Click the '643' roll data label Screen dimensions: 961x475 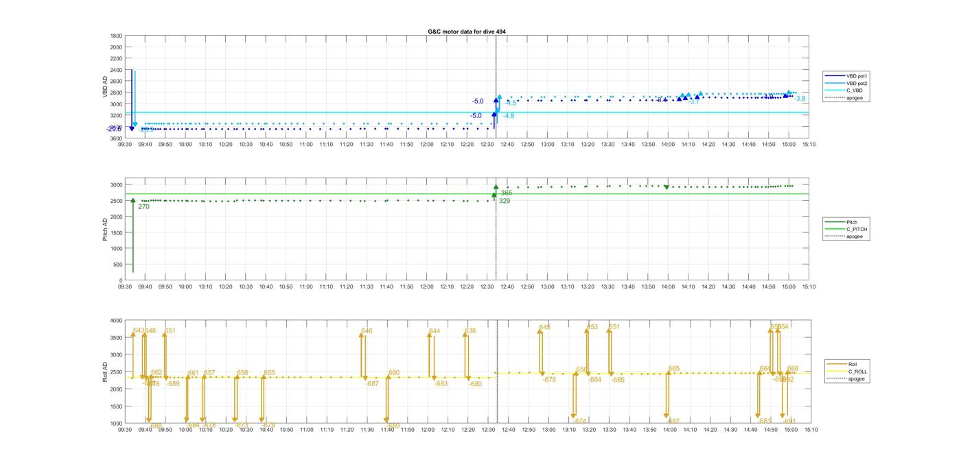(x=139, y=330)
